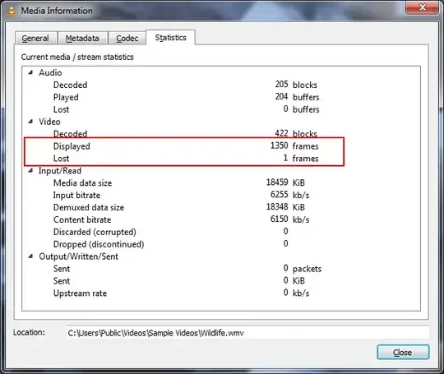Select the Media data size row
The width and height of the screenshot is (444, 374).
(x=221, y=183)
